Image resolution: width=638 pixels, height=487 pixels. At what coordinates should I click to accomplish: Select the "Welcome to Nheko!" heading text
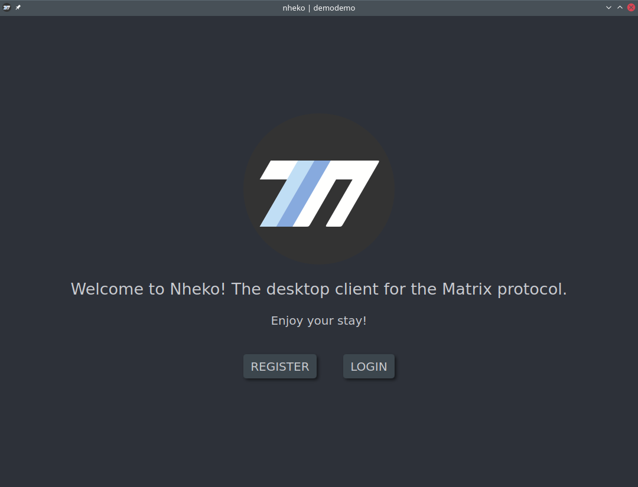148,289
